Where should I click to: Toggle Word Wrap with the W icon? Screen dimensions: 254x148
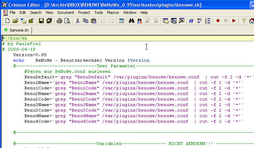click(x=191, y=21)
